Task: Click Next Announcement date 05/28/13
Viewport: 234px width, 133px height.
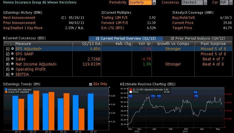Action: click(76, 18)
